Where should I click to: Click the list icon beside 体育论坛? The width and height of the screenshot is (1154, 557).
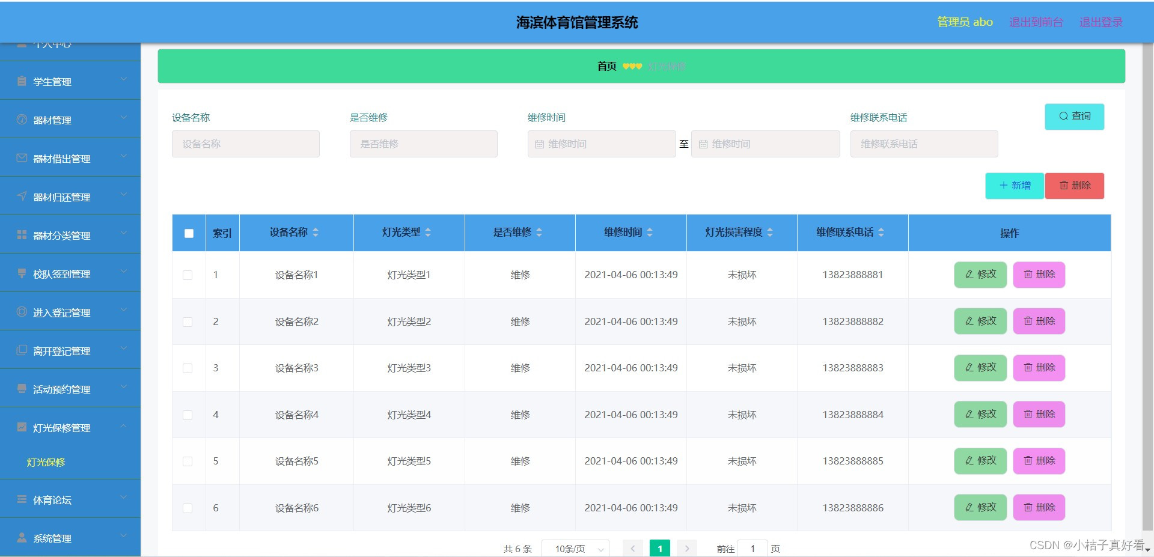pos(22,499)
